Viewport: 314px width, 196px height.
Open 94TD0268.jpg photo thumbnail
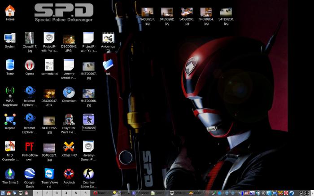click(x=226, y=16)
